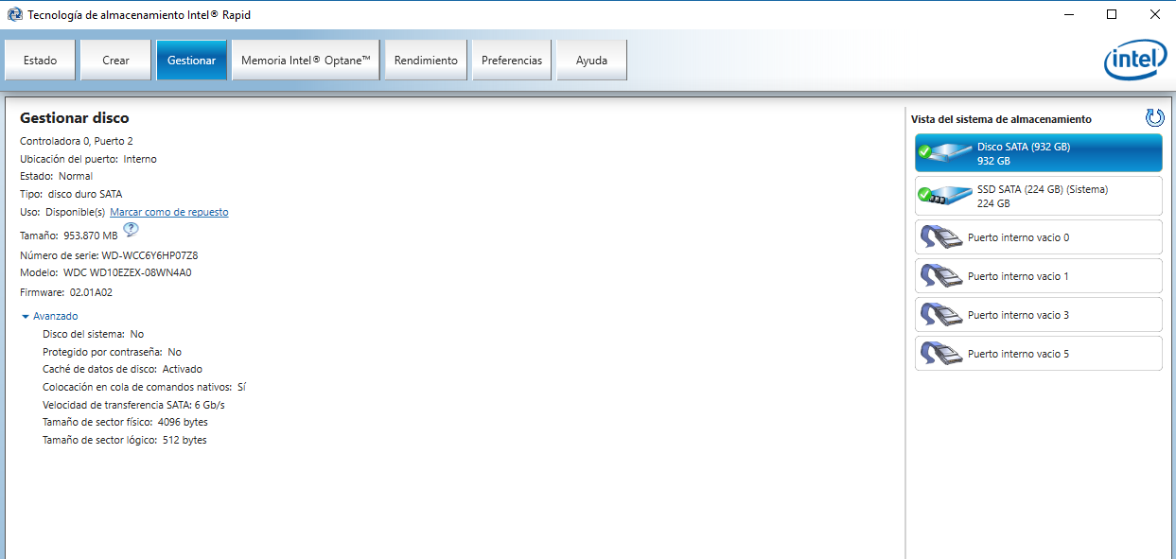Go to the Preferencias tab

[512, 61]
